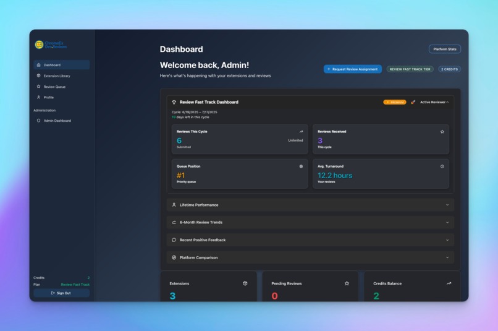The height and width of the screenshot is (331, 498).
Task: Click the Dashboard home icon
Action: (x=38, y=65)
